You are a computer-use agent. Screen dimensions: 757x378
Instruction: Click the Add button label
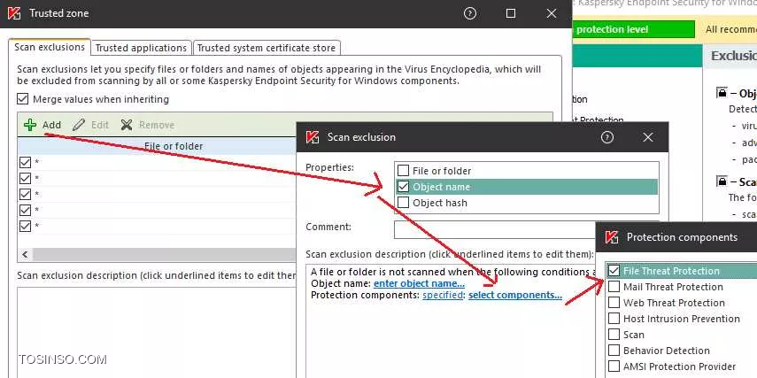point(51,125)
